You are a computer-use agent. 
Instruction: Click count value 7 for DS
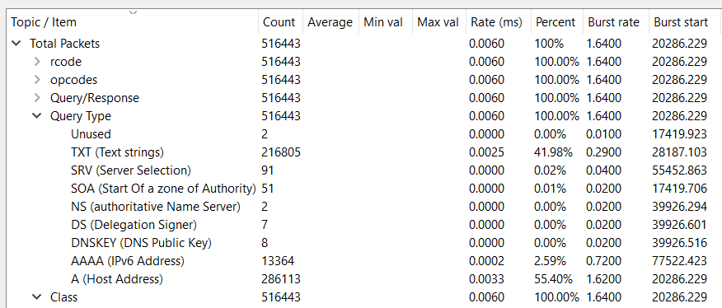coord(265,225)
